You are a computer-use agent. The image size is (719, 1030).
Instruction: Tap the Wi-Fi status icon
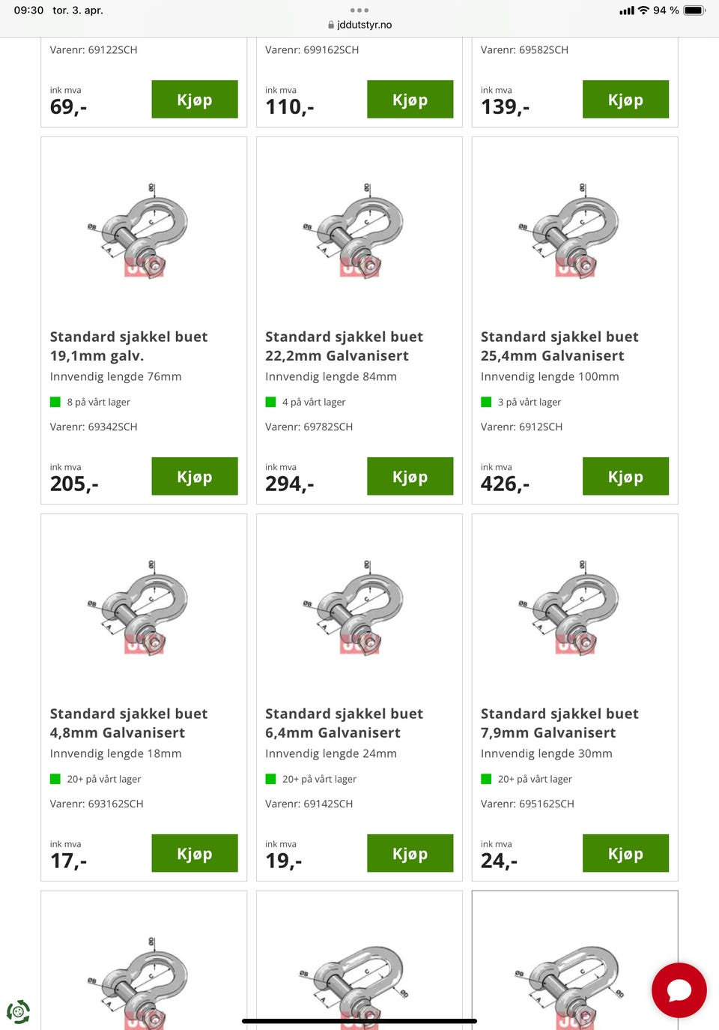pyautogui.click(x=643, y=10)
